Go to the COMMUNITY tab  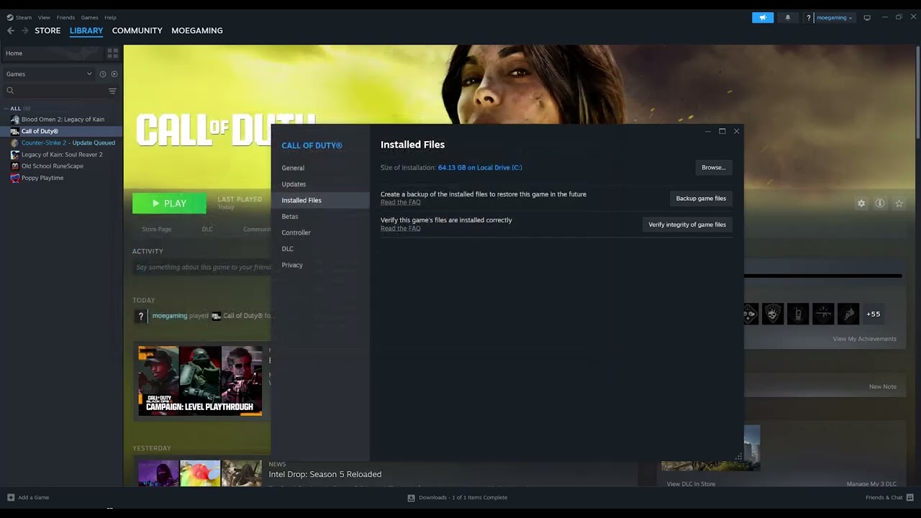coord(137,31)
